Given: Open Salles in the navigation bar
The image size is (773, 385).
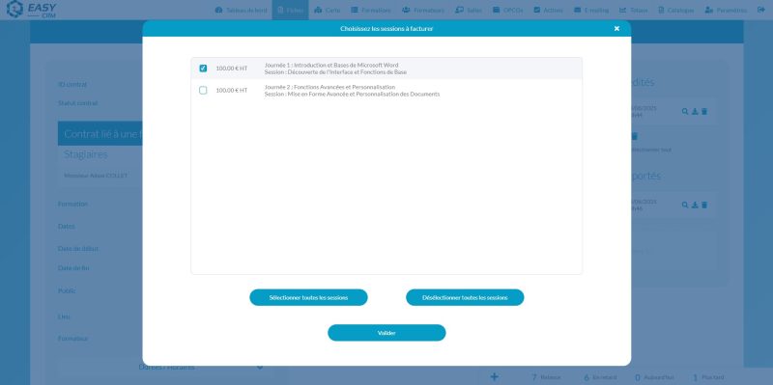Looking at the screenshot, I should pyautogui.click(x=469, y=10).
